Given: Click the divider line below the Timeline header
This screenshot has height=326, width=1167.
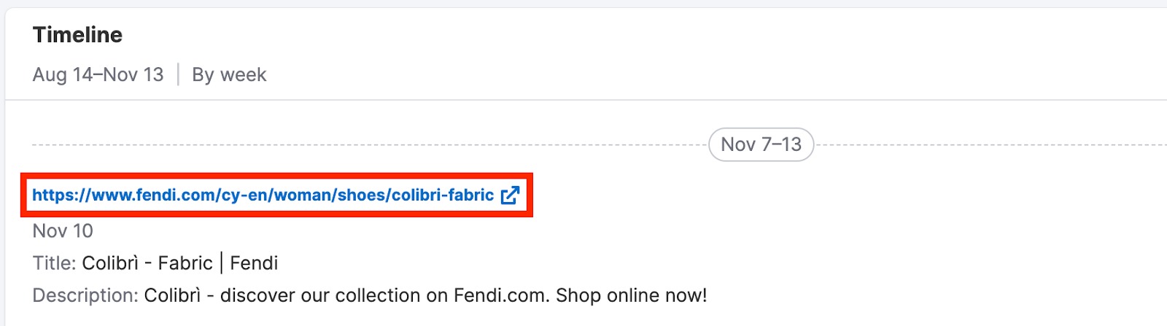Looking at the screenshot, I should tap(583, 100).
